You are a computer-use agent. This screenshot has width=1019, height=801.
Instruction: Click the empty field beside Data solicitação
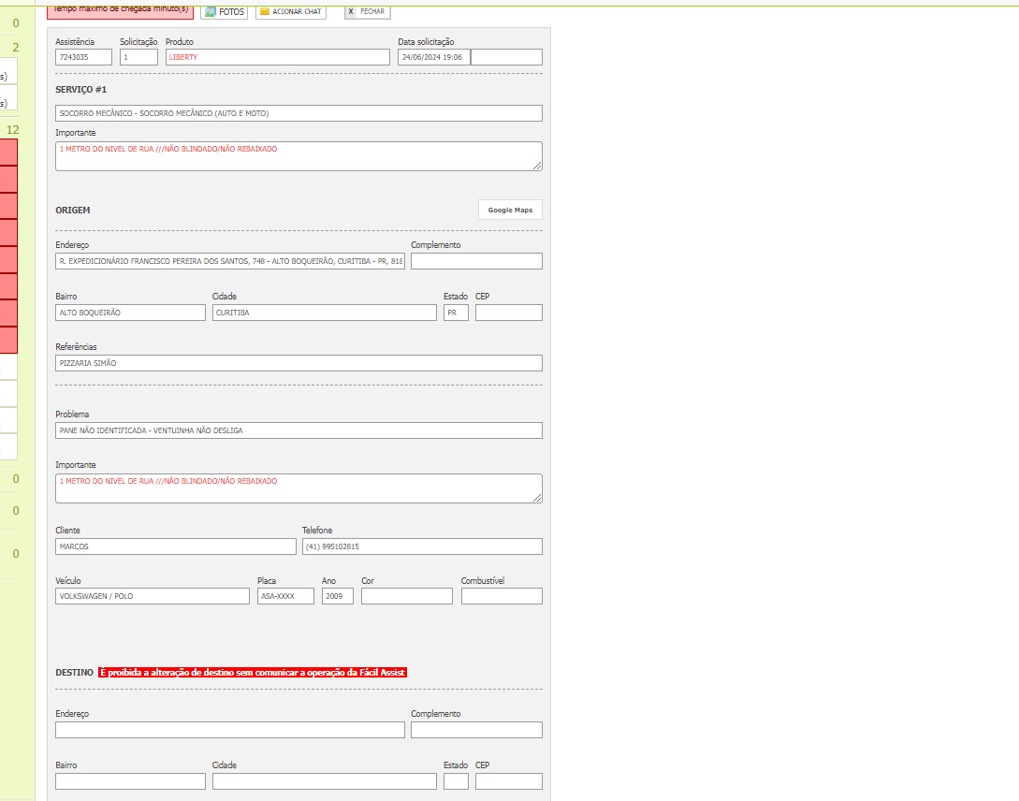pyautogui.click(x=506, y=57)
